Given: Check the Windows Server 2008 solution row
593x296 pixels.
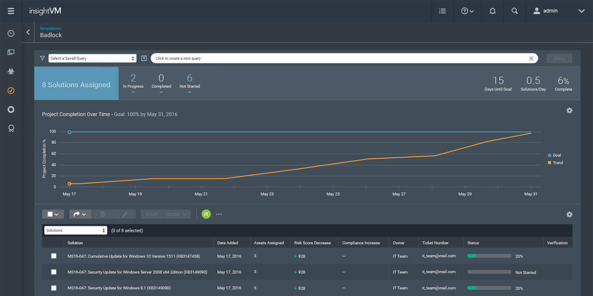Looking at the screenshot, I should [53, 272].
